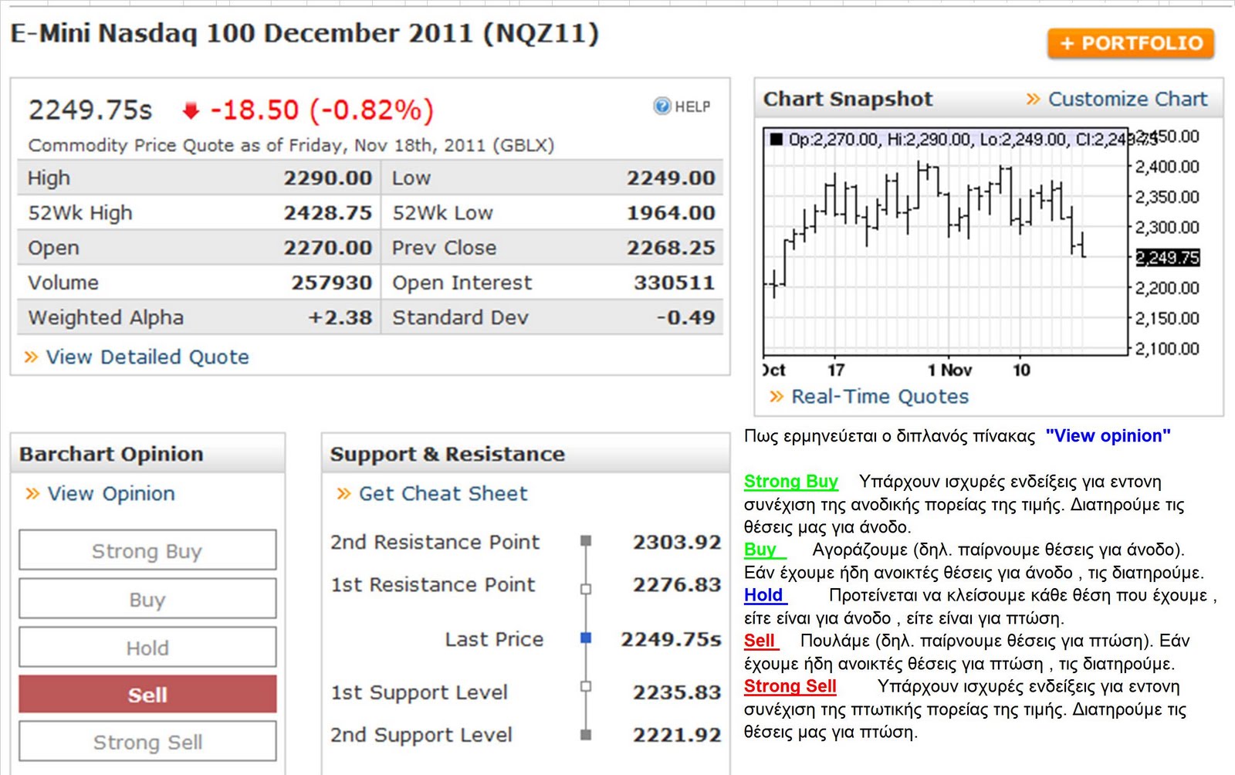Click the Standard Dev value -0.49
The width and height of the screenshot is (1235, 775).
[685, 317]
